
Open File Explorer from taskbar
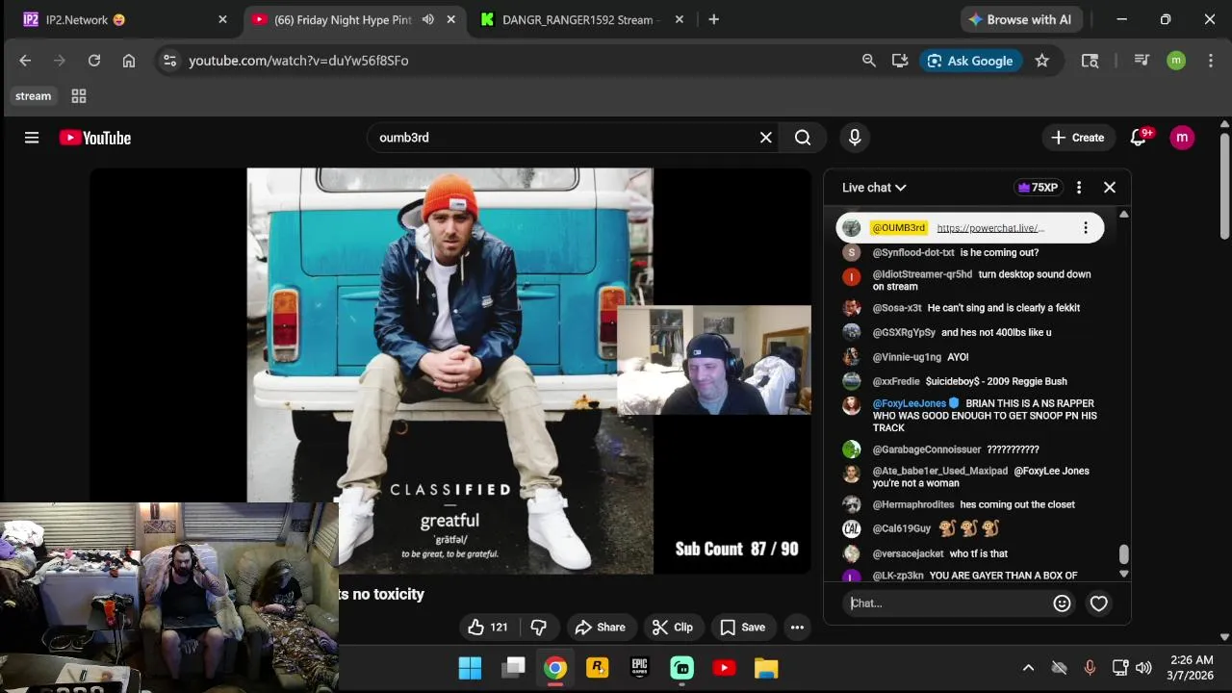pyautogui.click(x=766, y=668)
